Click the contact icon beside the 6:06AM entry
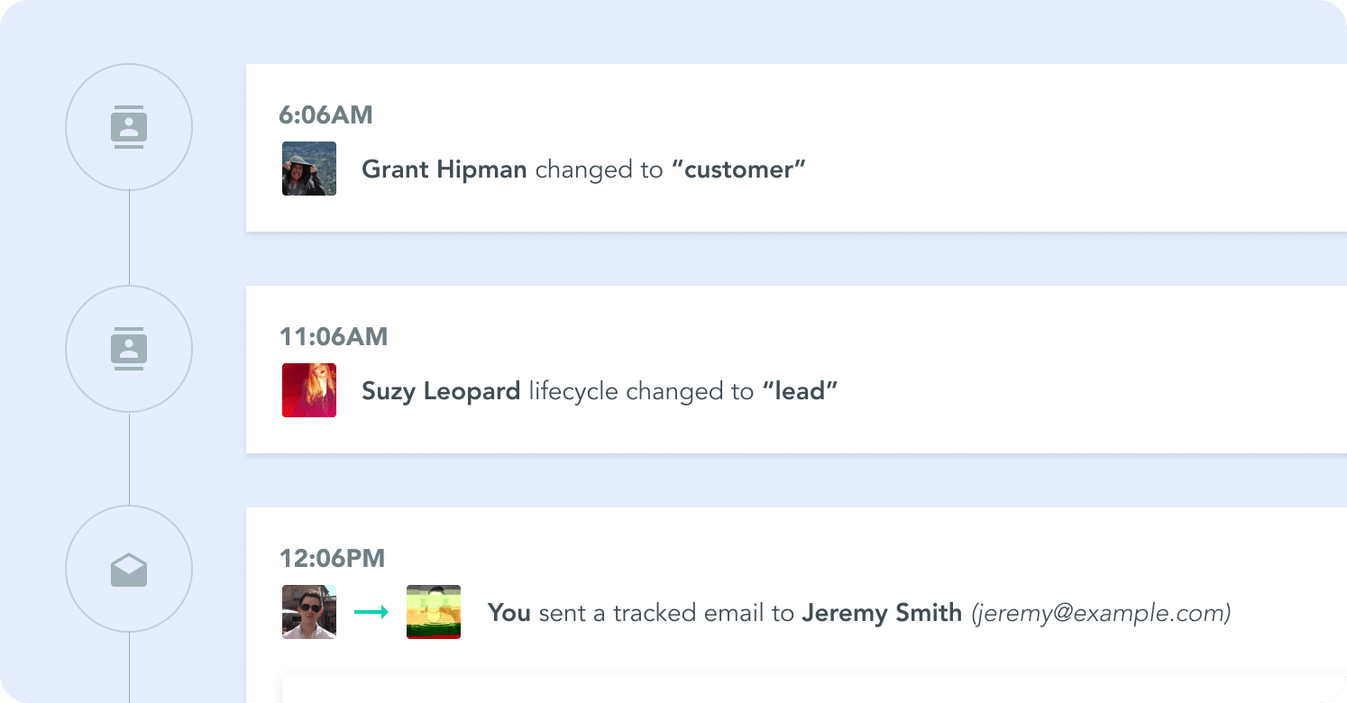This screenshot has width=1347, height=703. [129, 127]
